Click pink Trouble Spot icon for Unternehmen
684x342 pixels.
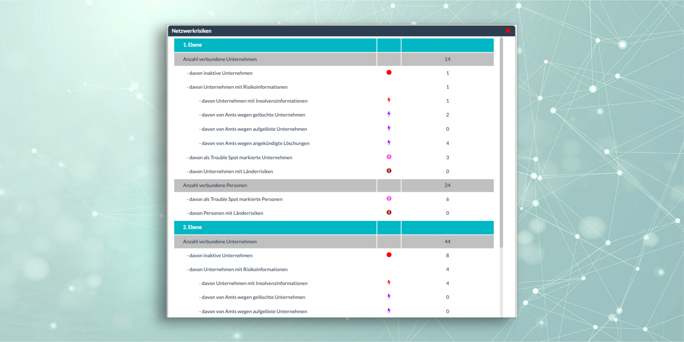click(x=389, y=157)
